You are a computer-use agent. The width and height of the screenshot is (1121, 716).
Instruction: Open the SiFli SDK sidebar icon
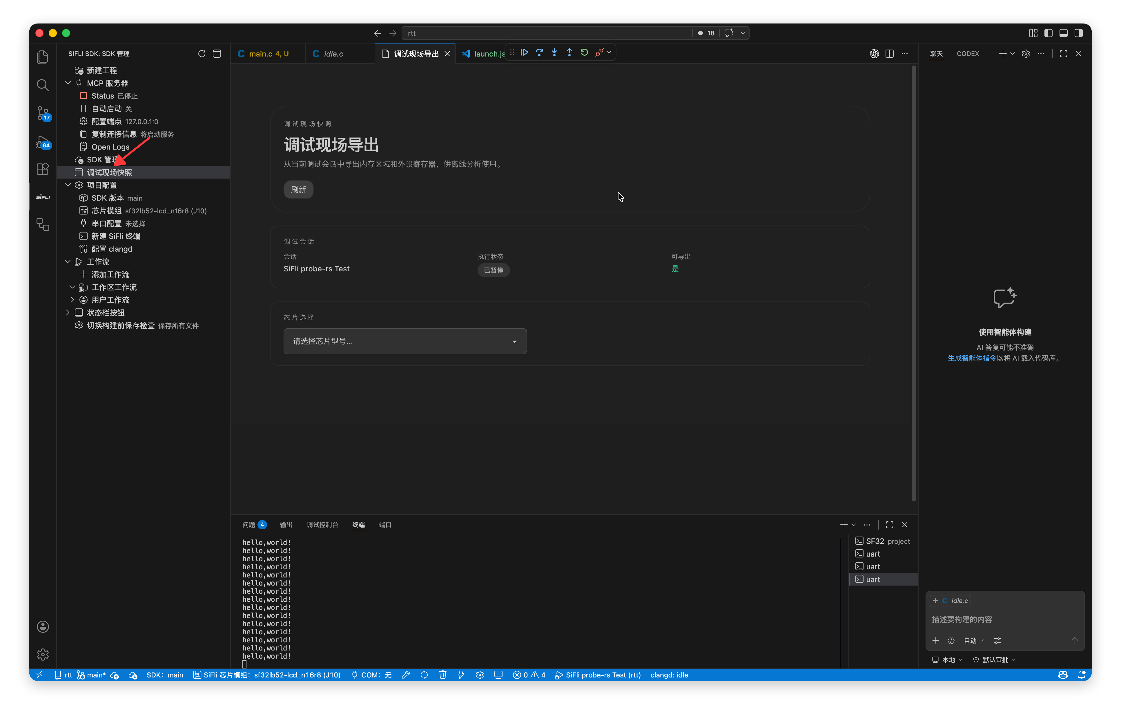click(43, 197)
